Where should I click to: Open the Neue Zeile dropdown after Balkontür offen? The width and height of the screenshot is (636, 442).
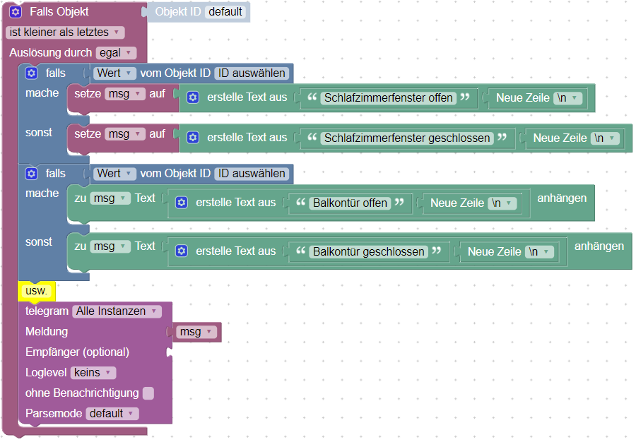[502, 203]
